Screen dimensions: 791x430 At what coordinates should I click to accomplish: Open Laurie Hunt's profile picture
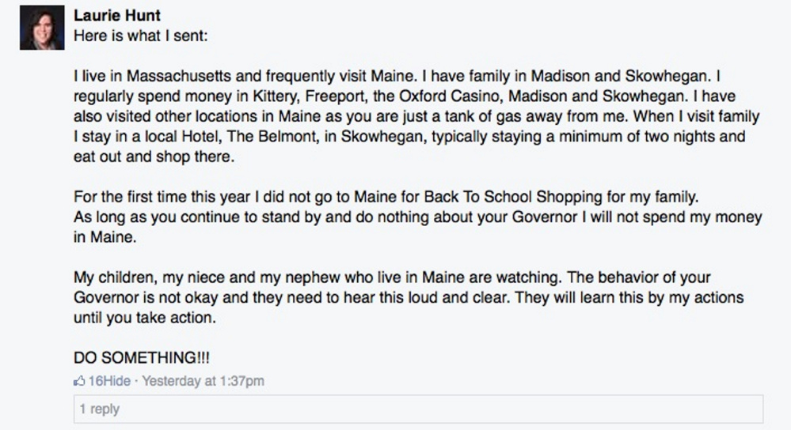coord(42,28)
